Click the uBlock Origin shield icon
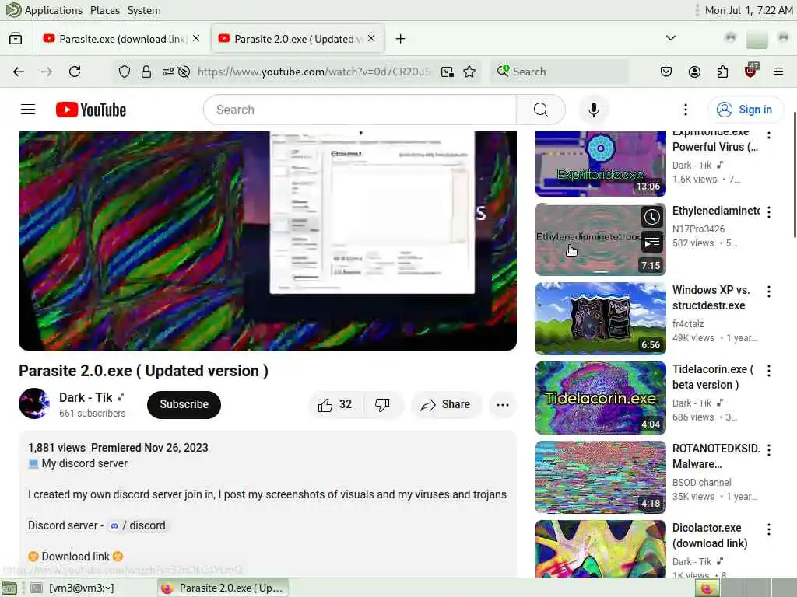797x597 pixels. tap(750, 71)
